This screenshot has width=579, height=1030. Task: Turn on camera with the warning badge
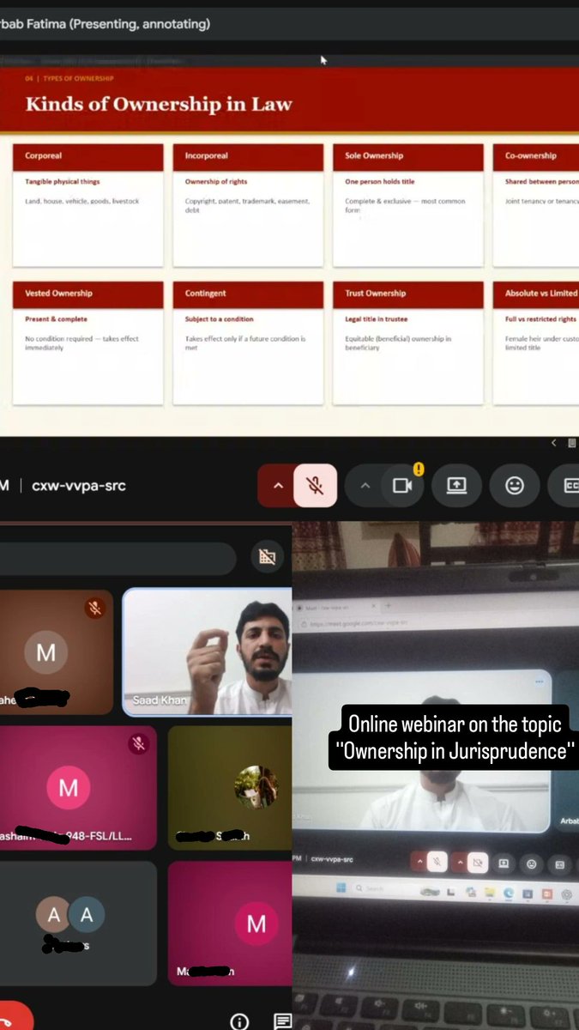coord(402,486)
